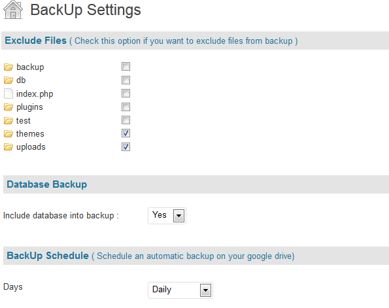Click the plugins folder icon
Screen dimensions: 389x308
[8, 107]
